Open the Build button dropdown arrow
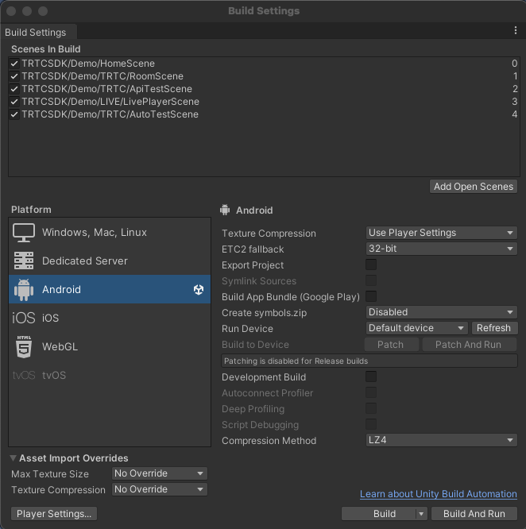Image resolution: width=526 pixels, height=529 pixels. point(421,514)
